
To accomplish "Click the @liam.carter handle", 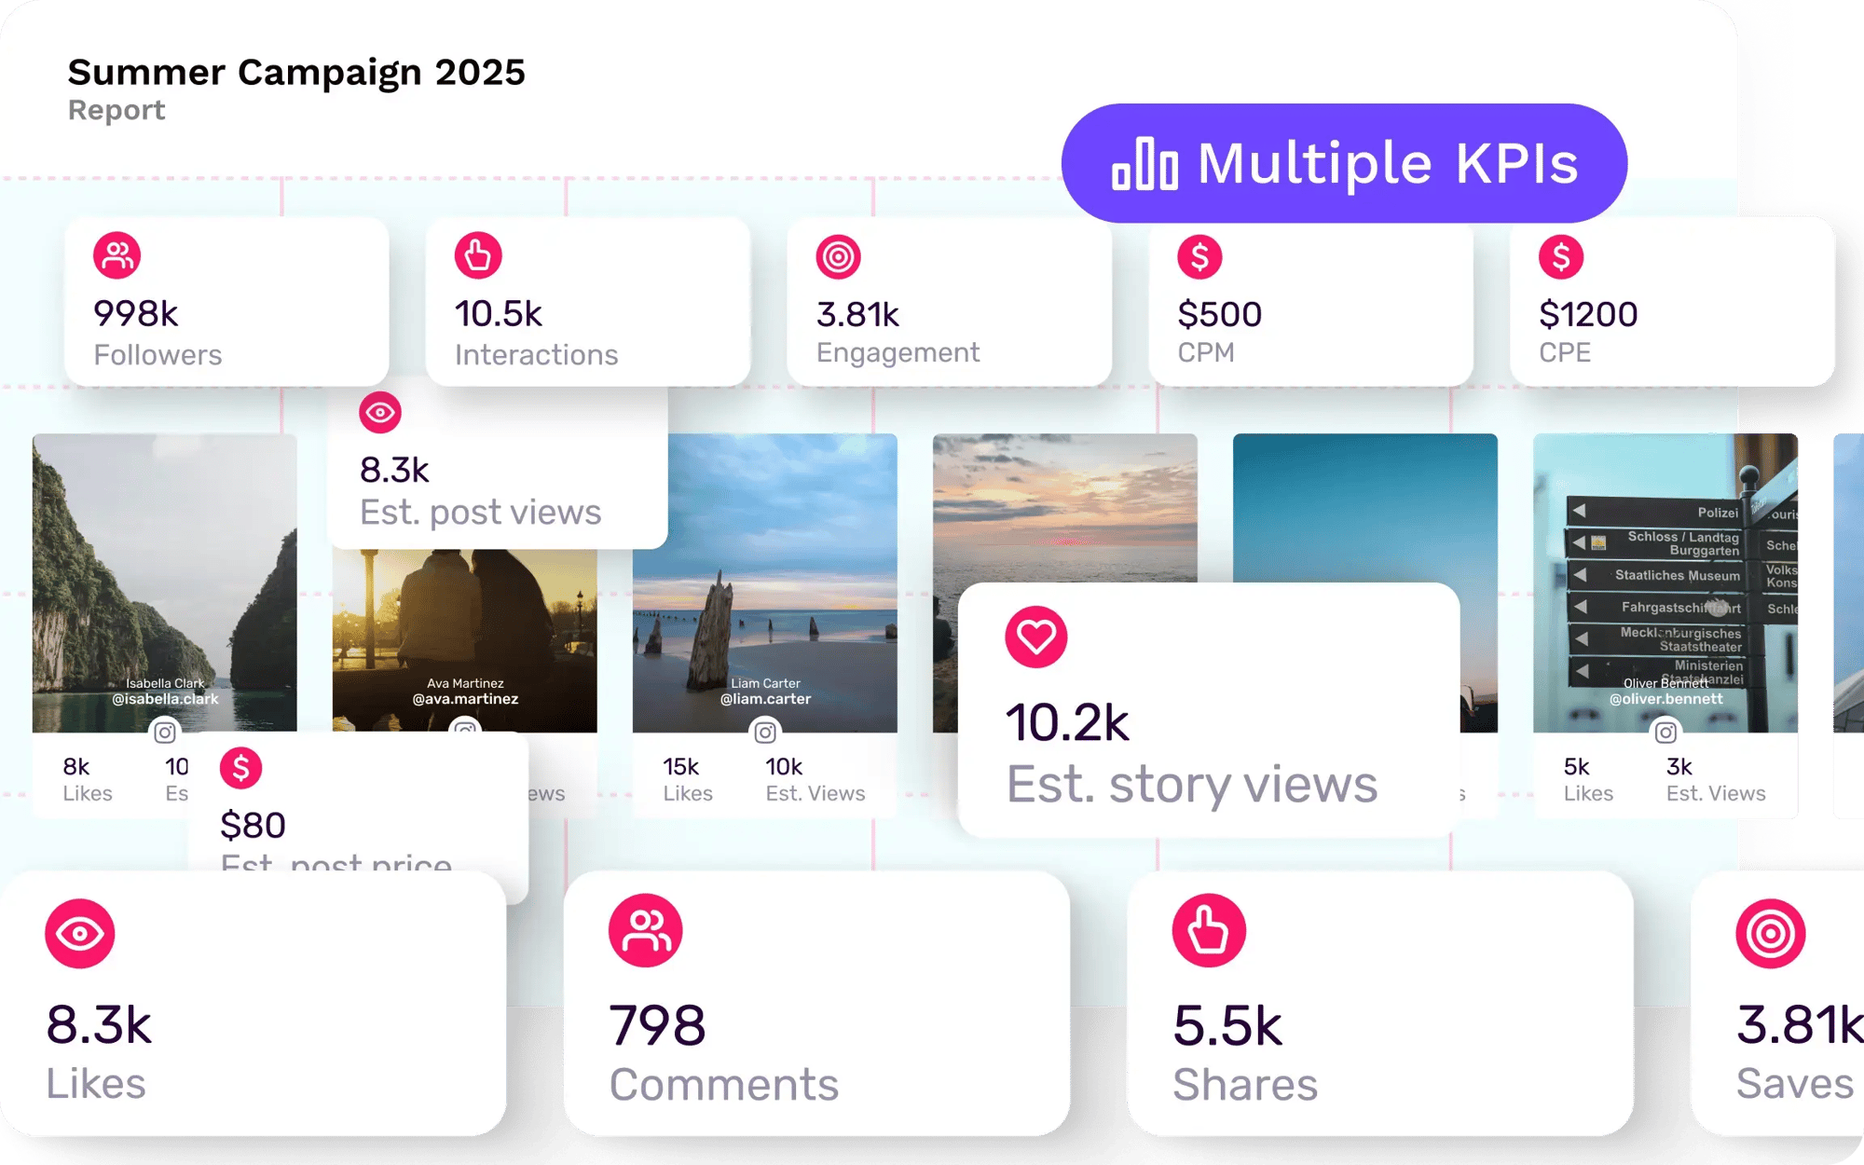I will pyautogui.click(x=765, y=699).
